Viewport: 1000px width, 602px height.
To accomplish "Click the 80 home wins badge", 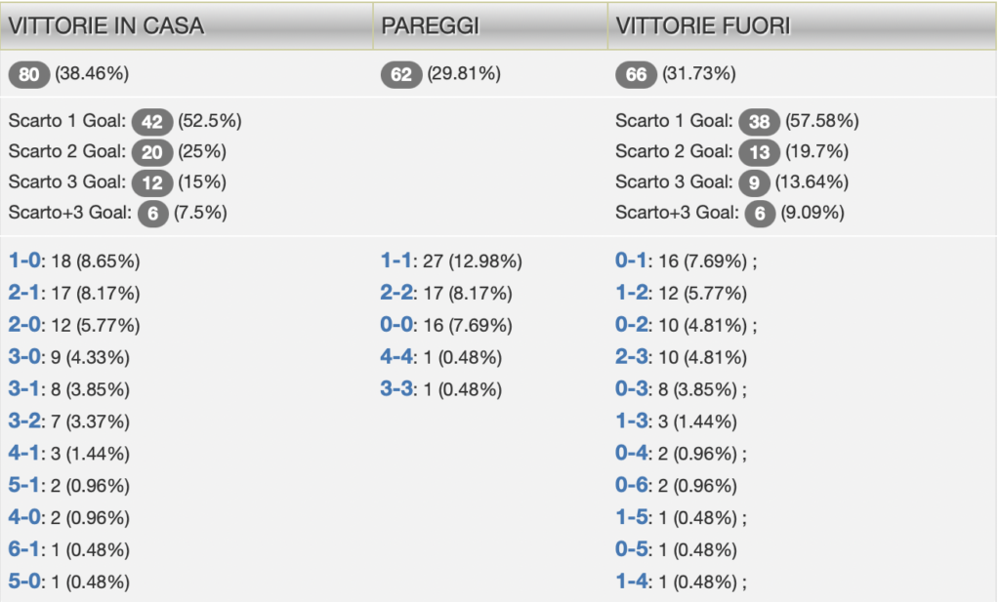I will [x=29, y=74].
